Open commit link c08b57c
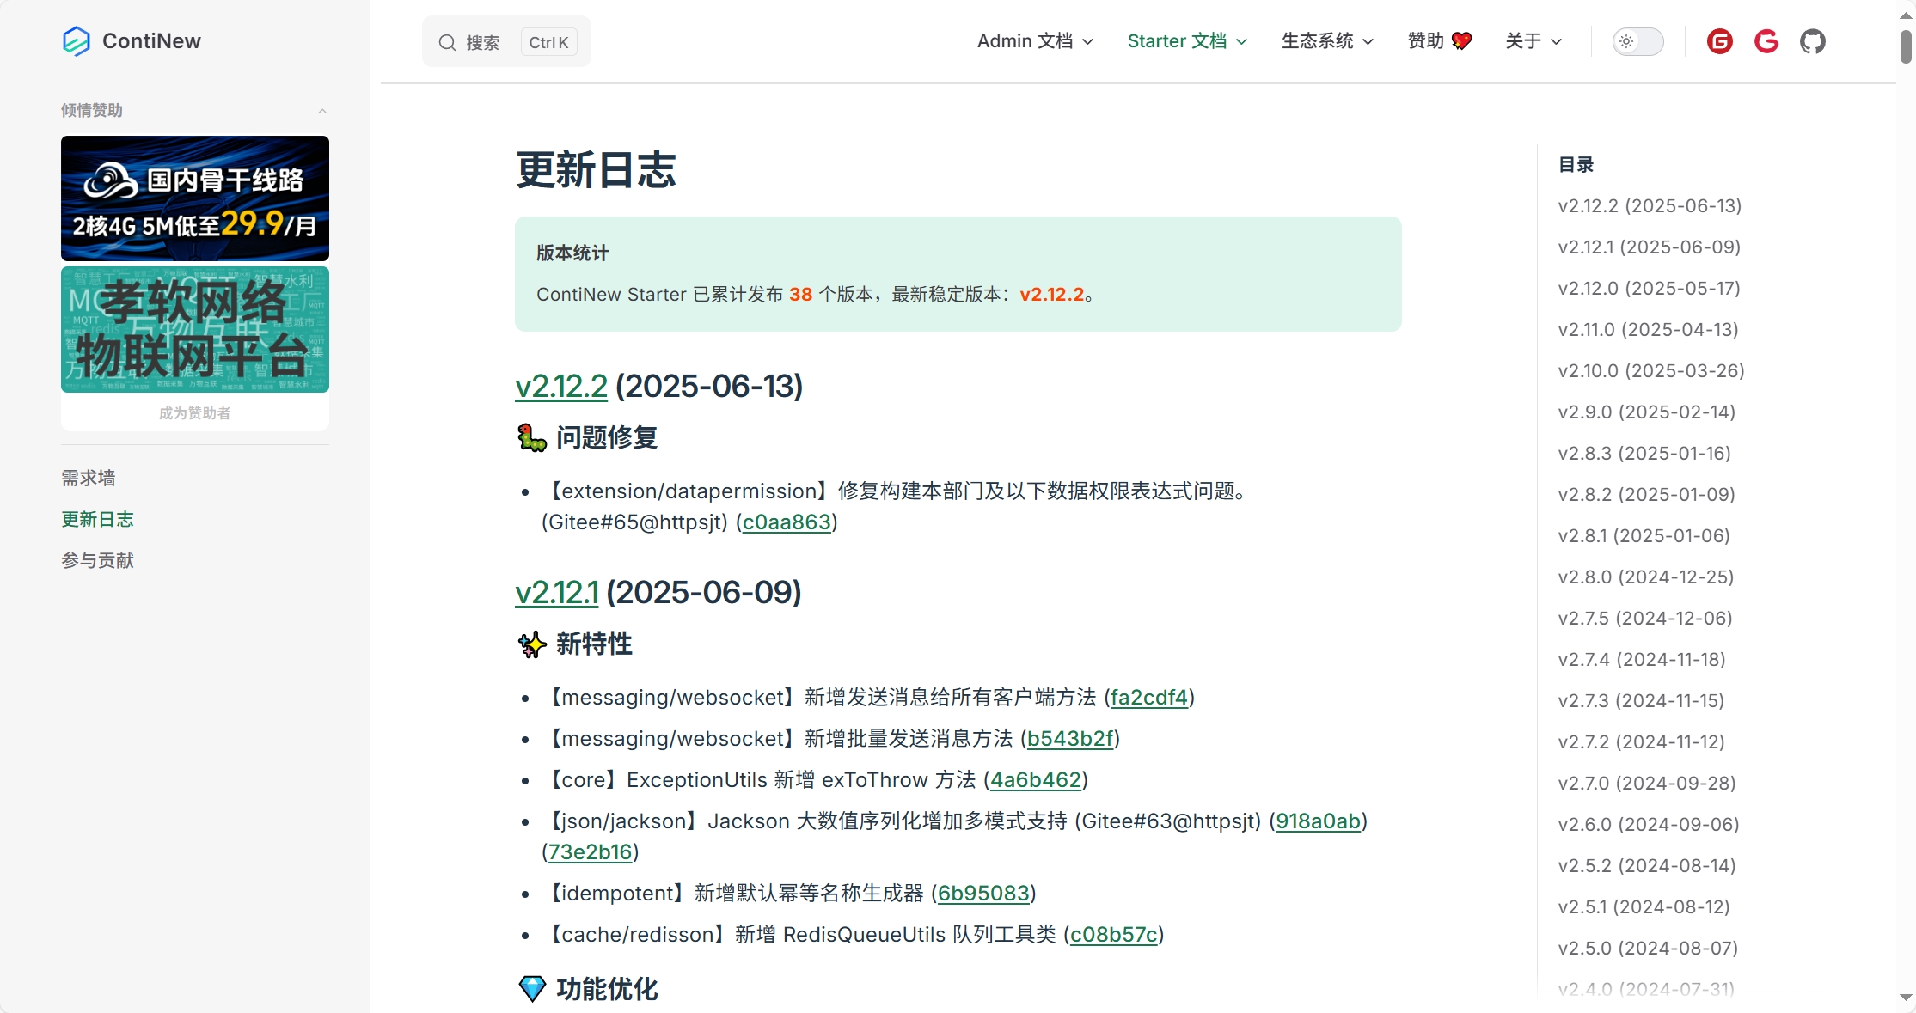1916x1013 pixels. pos(1114,935)
